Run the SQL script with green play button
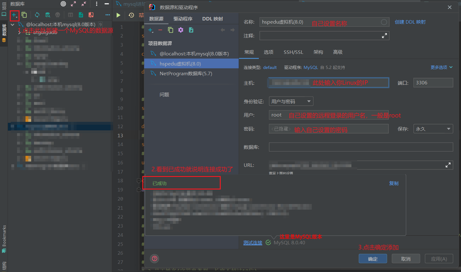Viewport: 461px width, 272px height. (x=118, y=15)
